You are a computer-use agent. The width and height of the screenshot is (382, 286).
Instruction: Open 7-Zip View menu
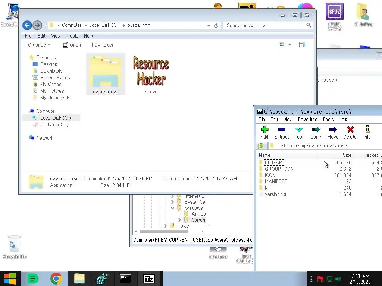[x=288, y=119]
